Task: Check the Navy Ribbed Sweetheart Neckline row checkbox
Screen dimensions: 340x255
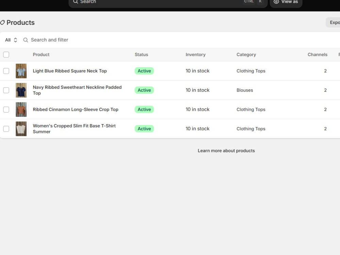Action: (x=6, y=90)
